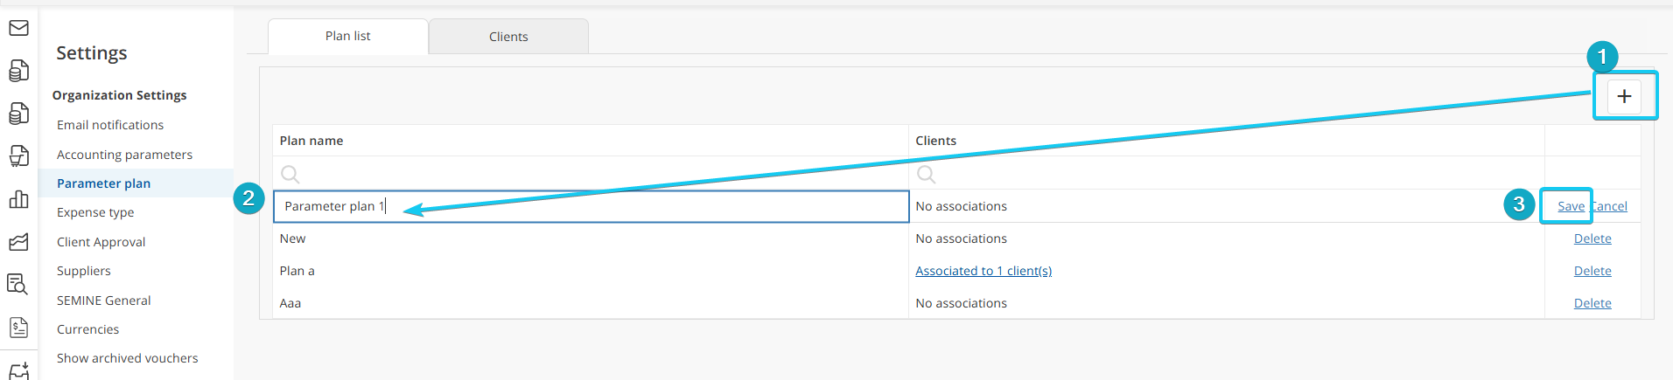1673x380 pixels.
Task: Open the mail envelope icon in sidebar
Action: coord(18,28)
